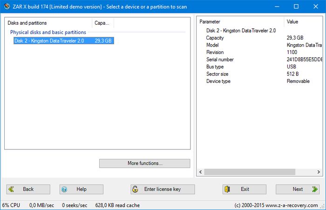Click the Parameter column header

click(240, 22)
